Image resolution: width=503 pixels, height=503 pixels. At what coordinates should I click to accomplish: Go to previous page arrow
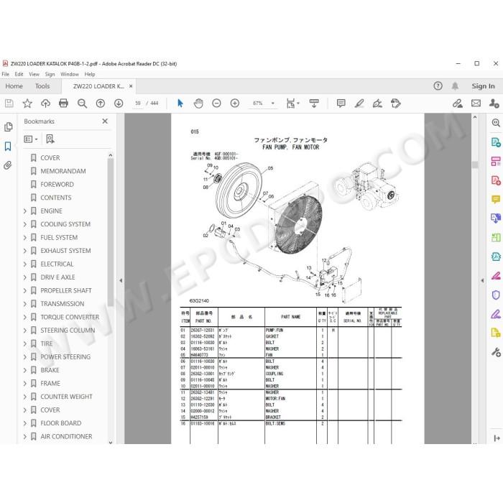pos(101,103)
